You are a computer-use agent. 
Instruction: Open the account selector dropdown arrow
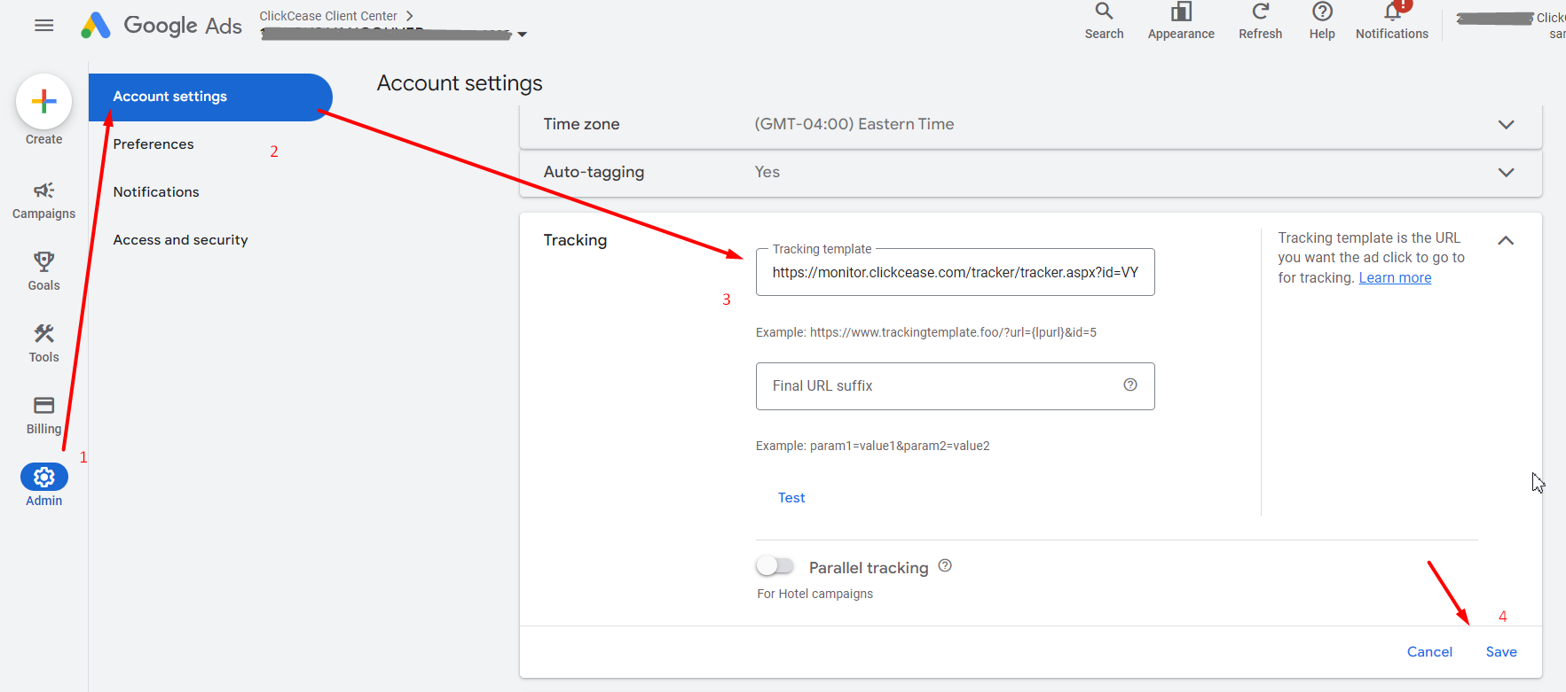pyautogui.click(x=522, y=35)
